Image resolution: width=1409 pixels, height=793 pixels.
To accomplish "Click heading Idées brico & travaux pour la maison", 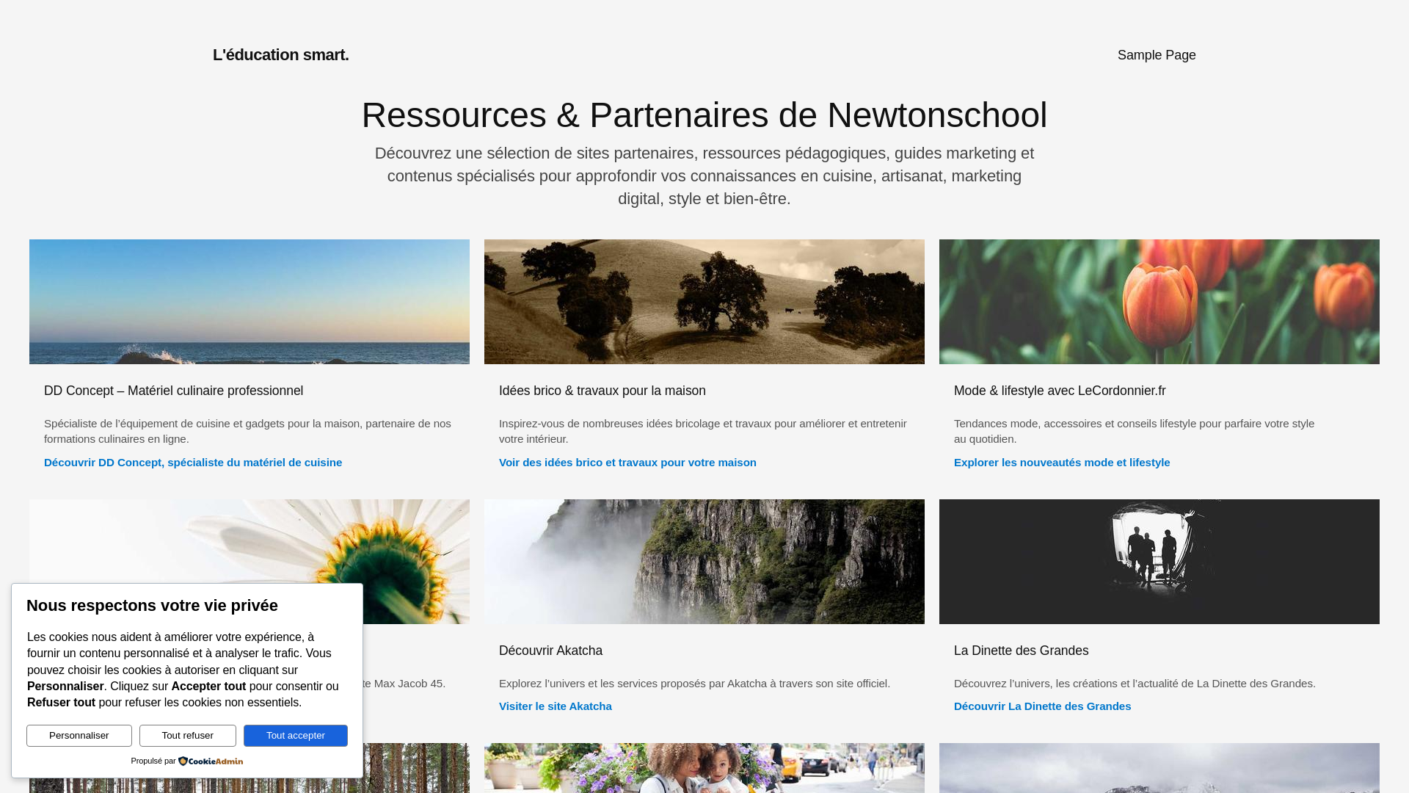I will point(602,391).
